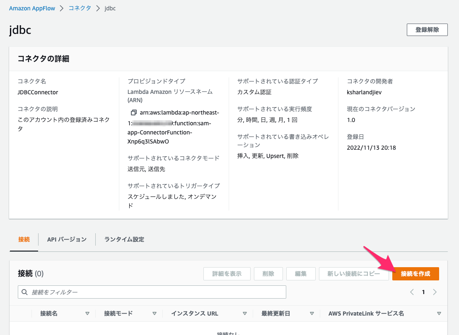Click the 新しい接続にコピー button

click(x=354, y=273)
